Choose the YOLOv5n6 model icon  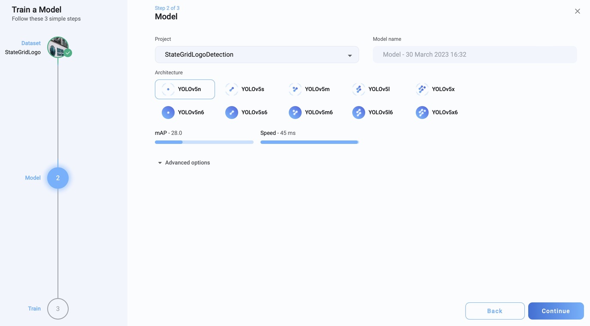(x=168, y=113)
